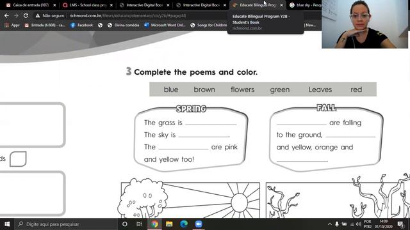
Task: Open the Microsoft Word Online bookmark
Action: tap(165, 25)
